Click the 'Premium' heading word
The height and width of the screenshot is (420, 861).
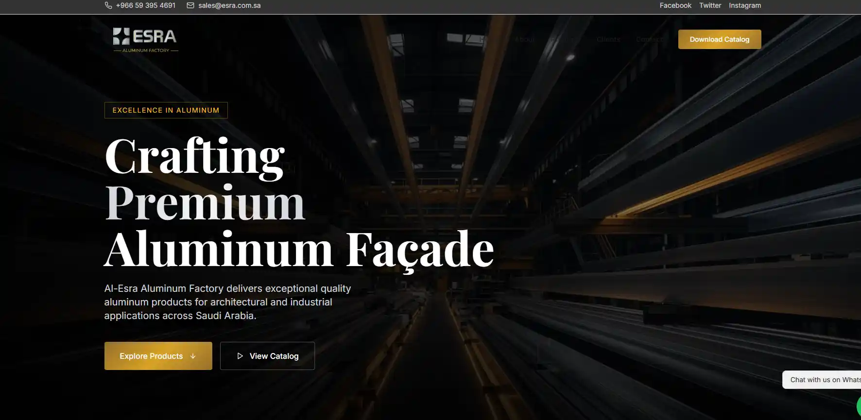205,202
